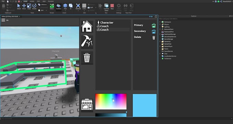Select Lighting in the Explorer tree
The height and width of the screenshot is (124, 233).
click(167, 27)
